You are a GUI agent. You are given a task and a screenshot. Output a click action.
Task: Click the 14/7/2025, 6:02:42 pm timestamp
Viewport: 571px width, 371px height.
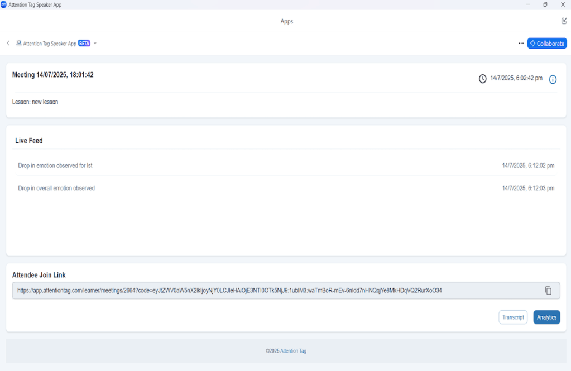[516, 78]
